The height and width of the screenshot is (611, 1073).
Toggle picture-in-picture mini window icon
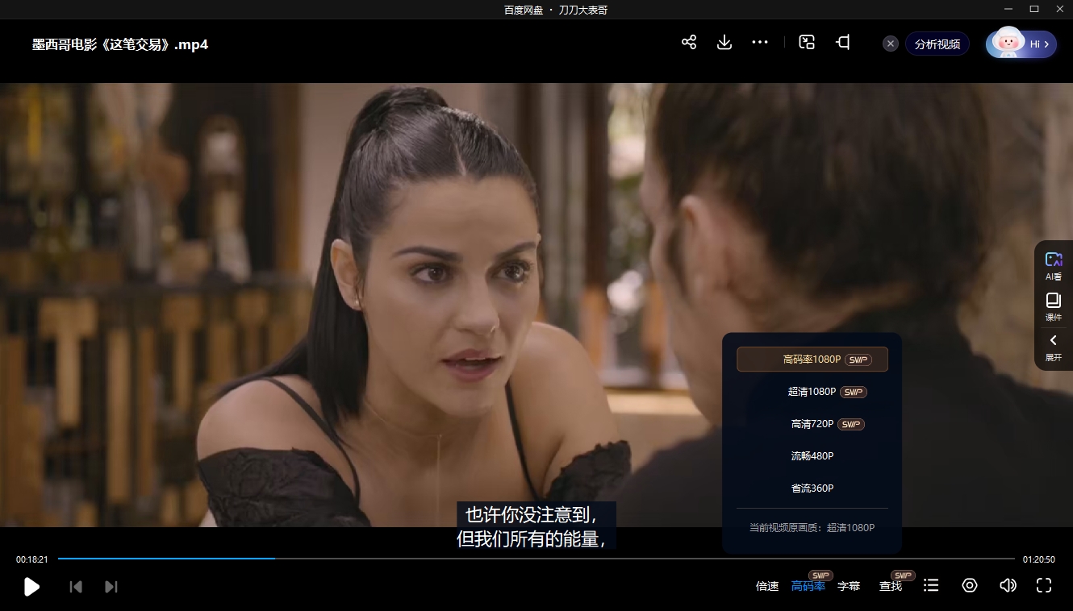click(x=807, y=43)
